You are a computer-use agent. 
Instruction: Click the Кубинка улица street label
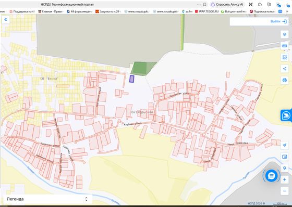tap(133, 124)
